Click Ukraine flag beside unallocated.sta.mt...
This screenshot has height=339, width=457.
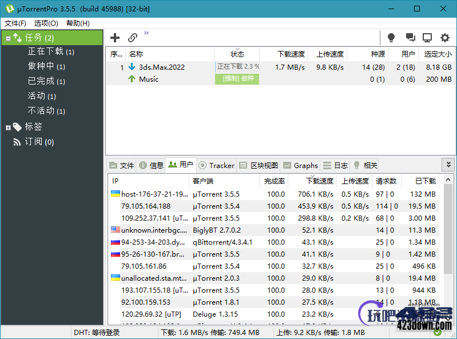[x=116, y=278]
